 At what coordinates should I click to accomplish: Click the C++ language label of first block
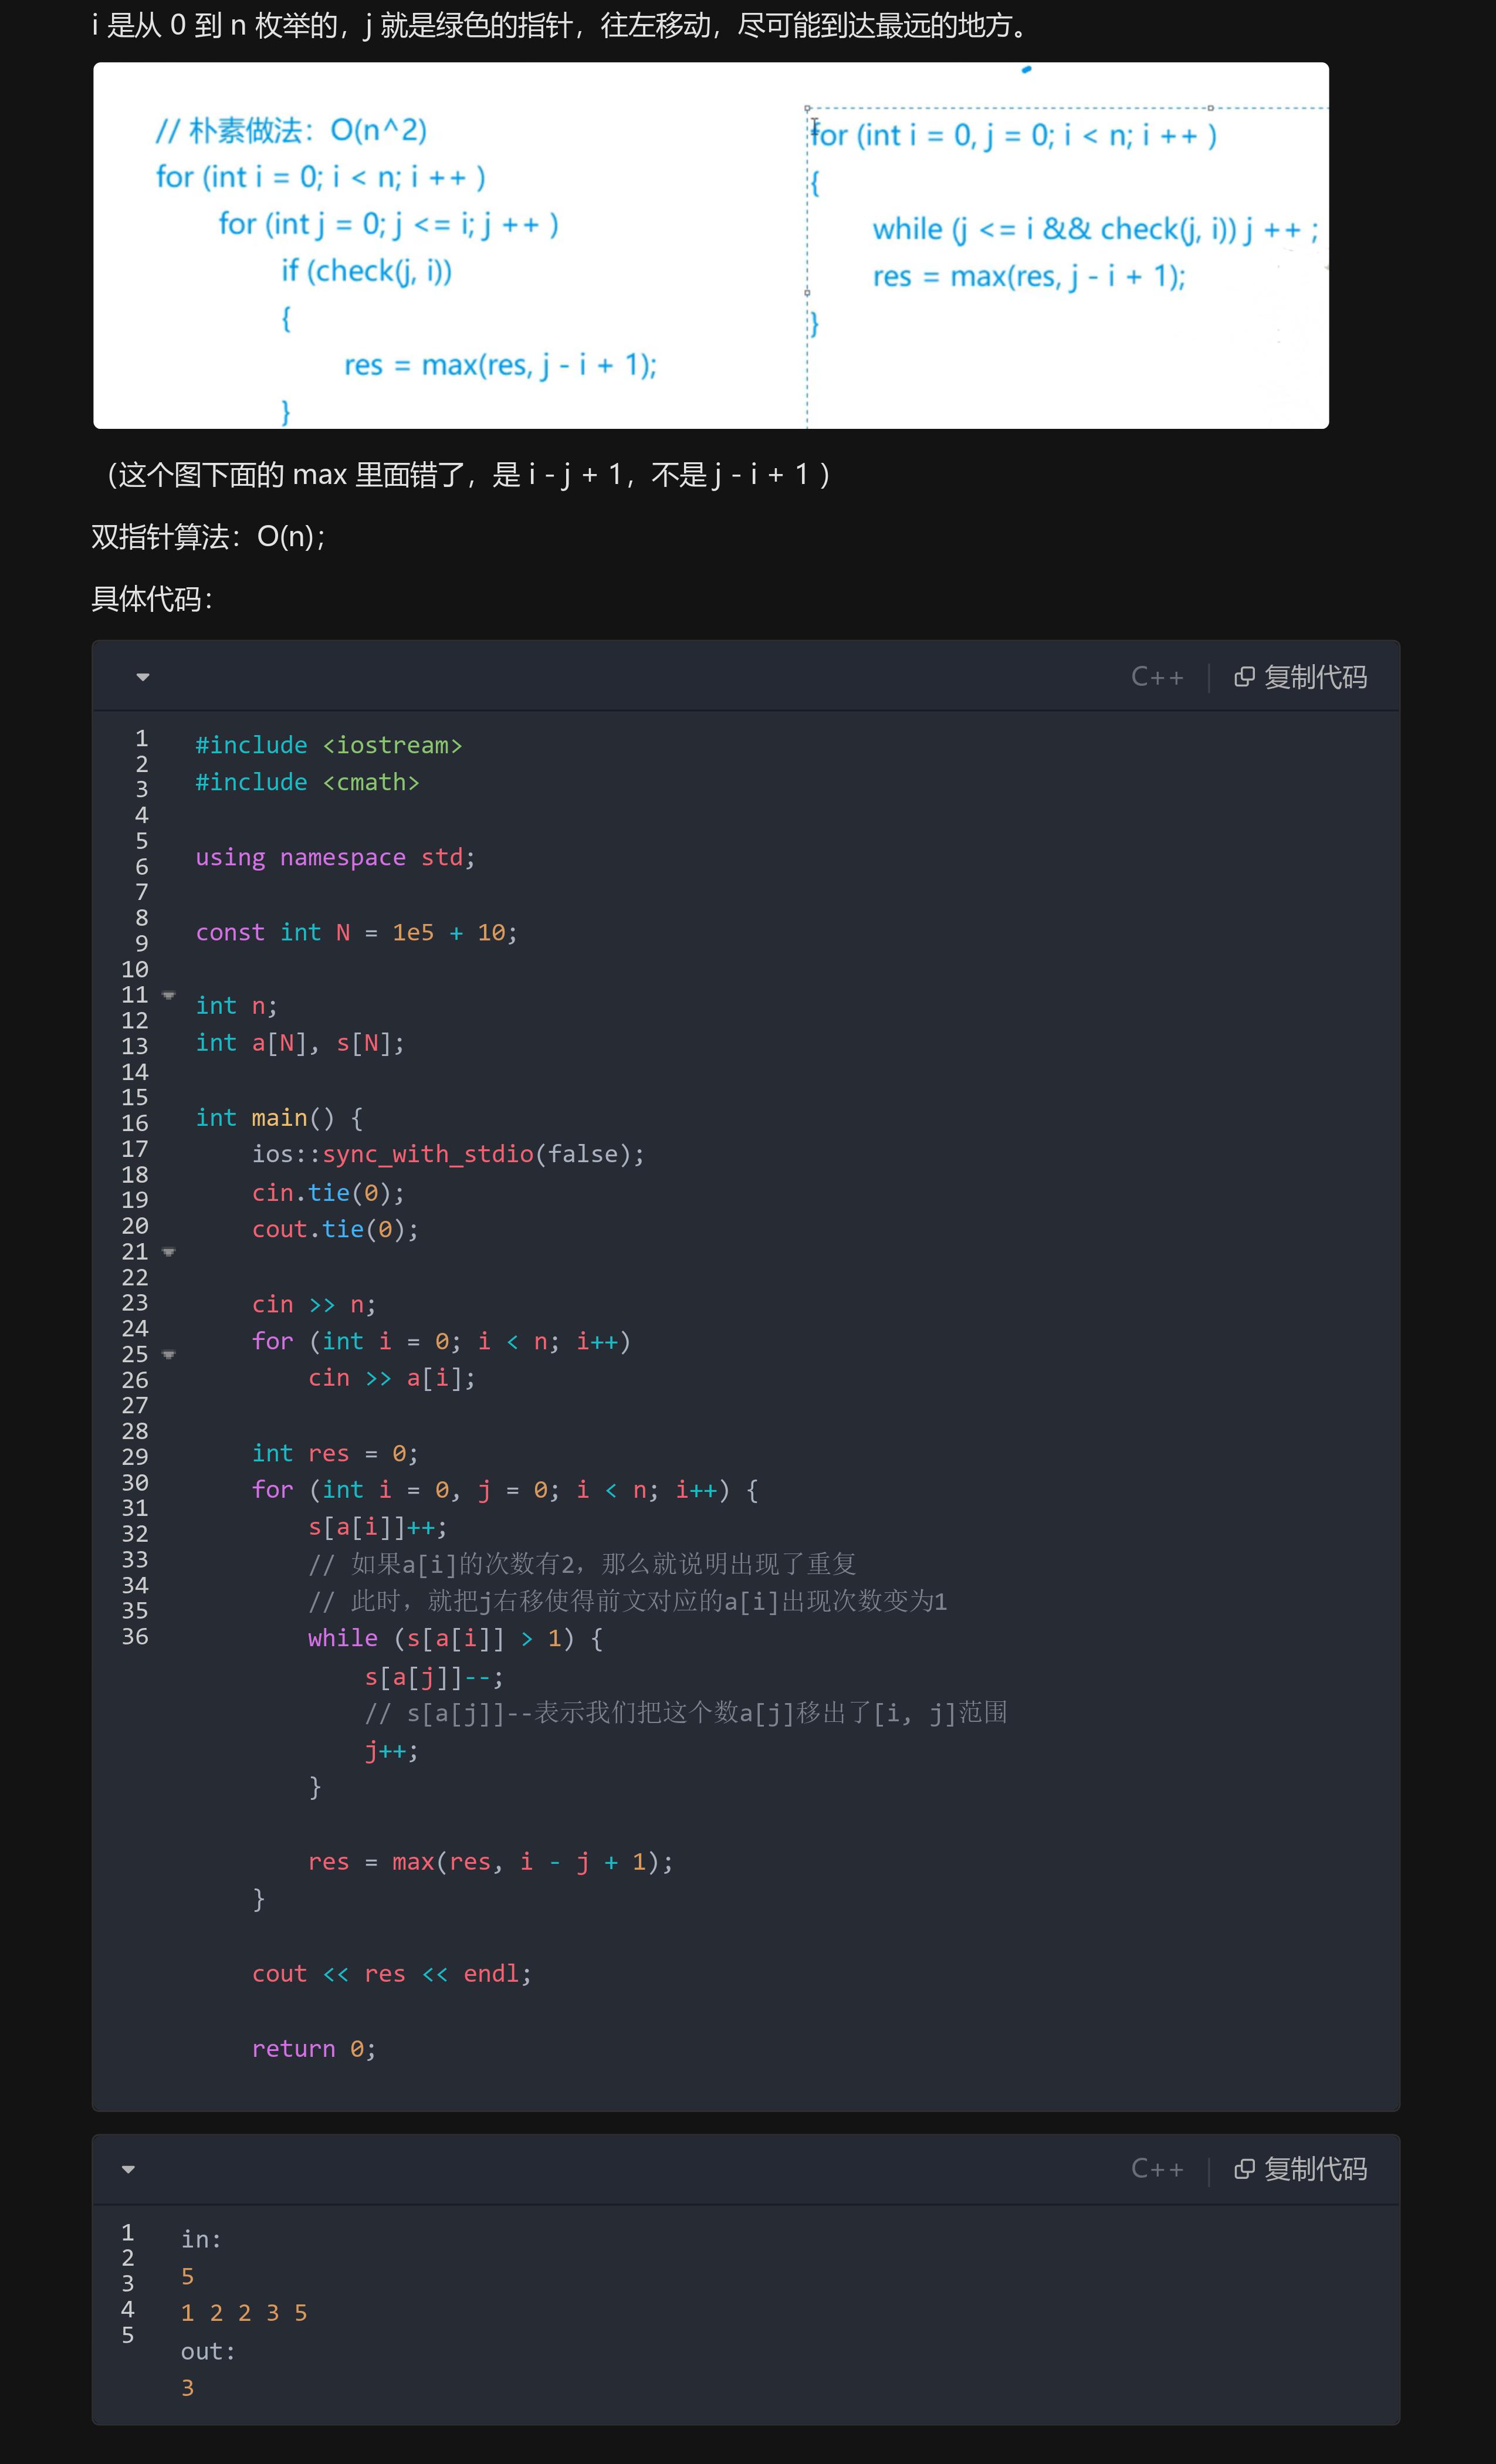(1157, 677)
